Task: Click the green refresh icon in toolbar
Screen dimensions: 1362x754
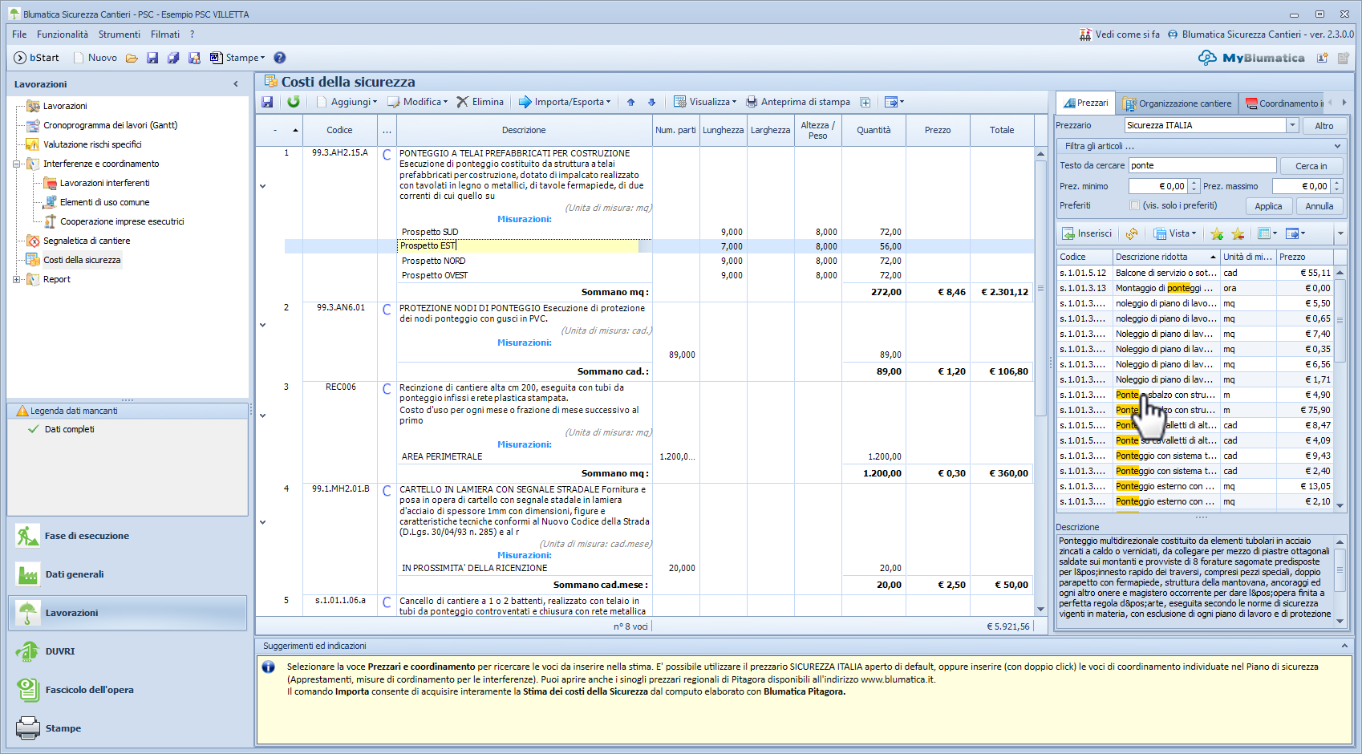Action: click(294, 102)
